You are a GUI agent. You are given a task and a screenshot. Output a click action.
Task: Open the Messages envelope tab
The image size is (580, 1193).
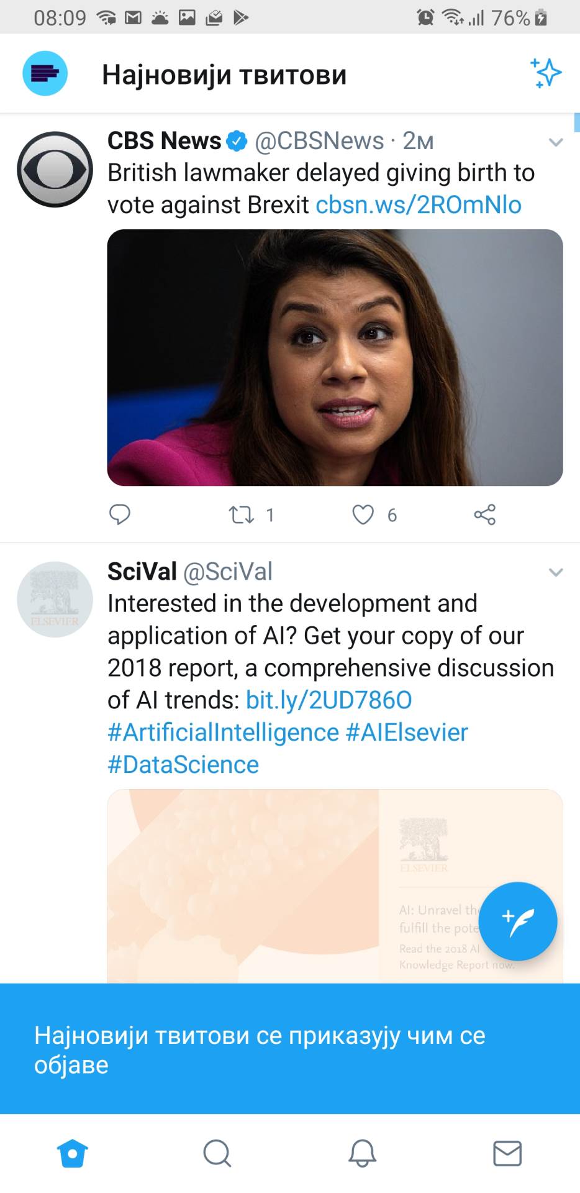pos(507,1154)
